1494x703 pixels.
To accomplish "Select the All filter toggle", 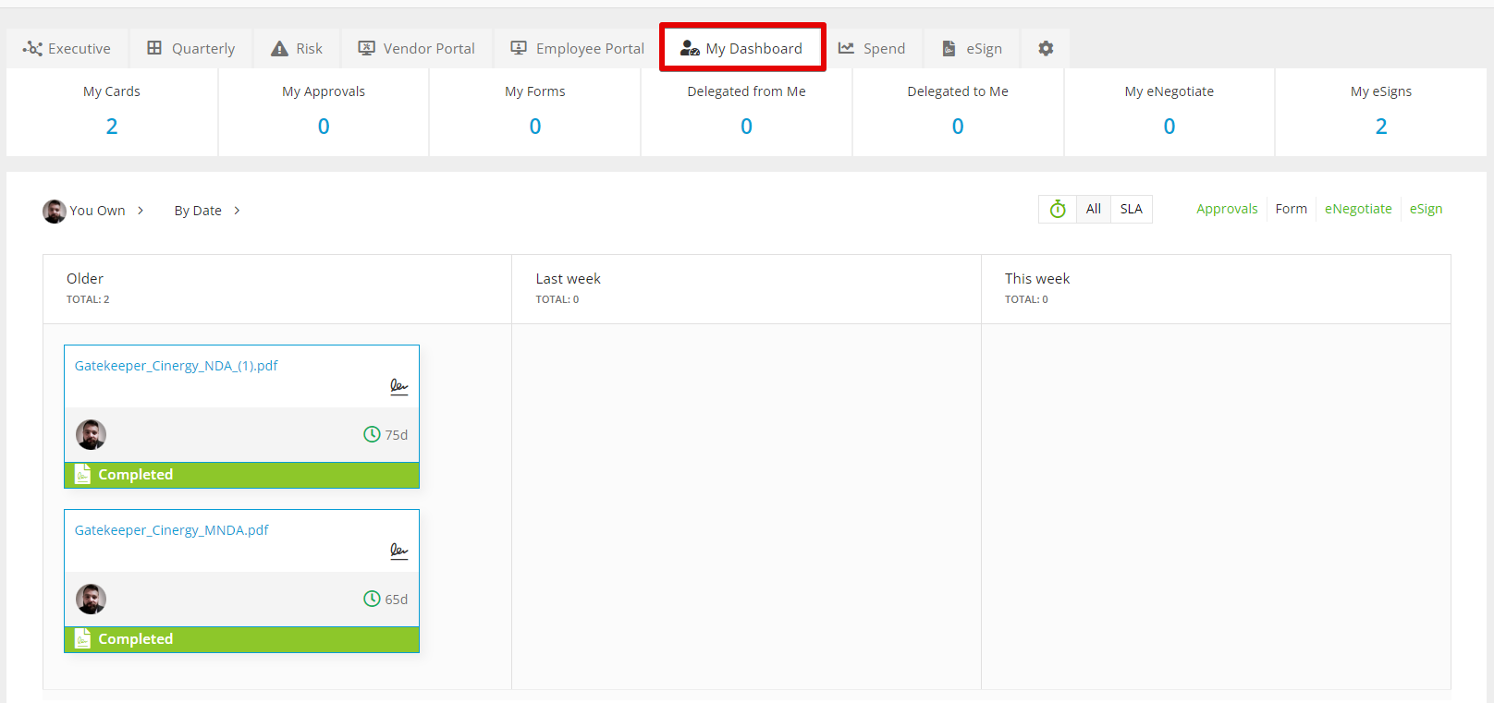I will (x=1093, y=209).
